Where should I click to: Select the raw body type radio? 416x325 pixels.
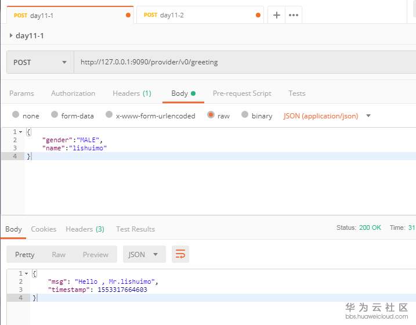tap(211, 114)
